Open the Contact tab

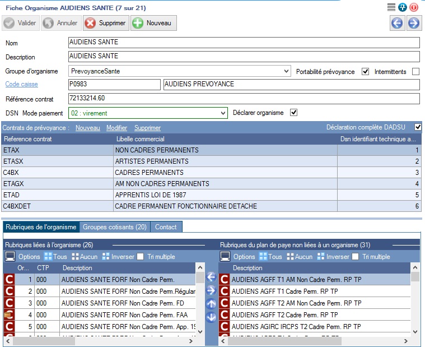pos(166,227)
